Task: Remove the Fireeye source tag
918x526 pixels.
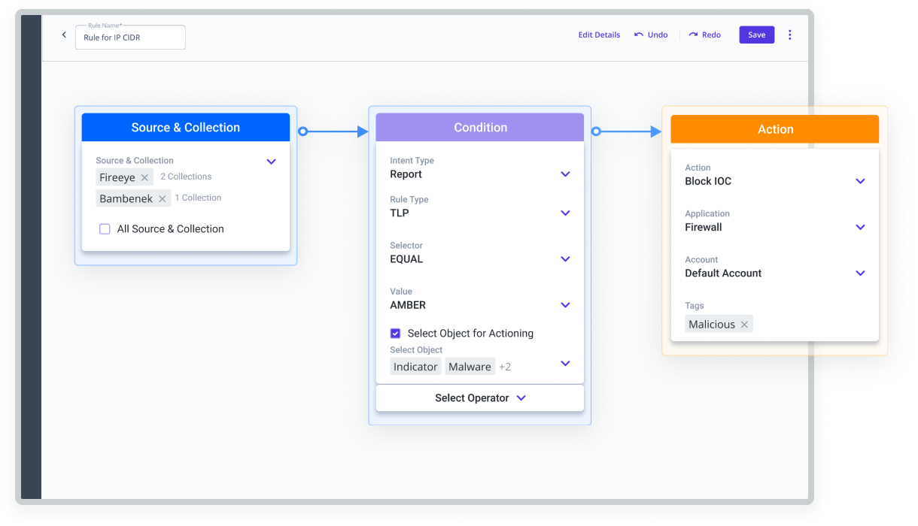Action: (x=144, y=177)
